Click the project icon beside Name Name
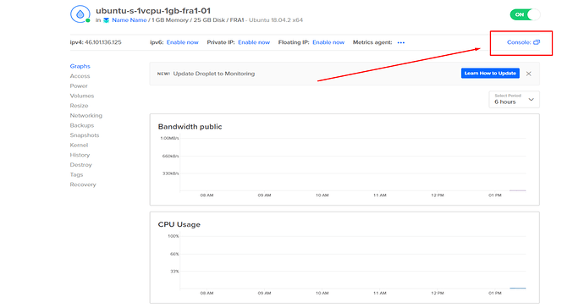Image resolution: width=584 pixels, height=308 pixels. [x=106, y=20]
